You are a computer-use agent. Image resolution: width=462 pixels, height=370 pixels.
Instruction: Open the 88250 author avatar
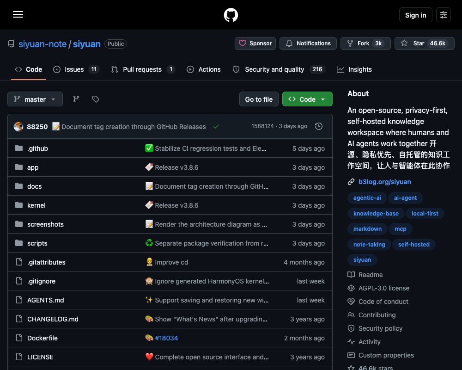(18, 127)
